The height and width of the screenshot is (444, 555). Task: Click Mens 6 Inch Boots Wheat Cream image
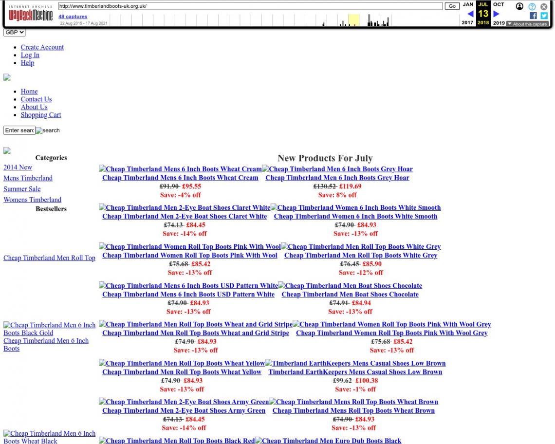pyautogui.click(x=180, y=169)
